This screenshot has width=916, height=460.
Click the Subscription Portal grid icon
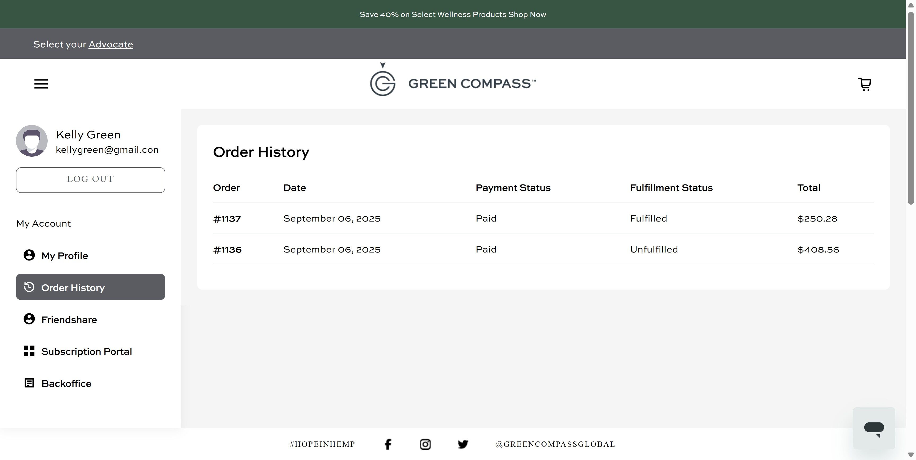click(x=29, y=351)
